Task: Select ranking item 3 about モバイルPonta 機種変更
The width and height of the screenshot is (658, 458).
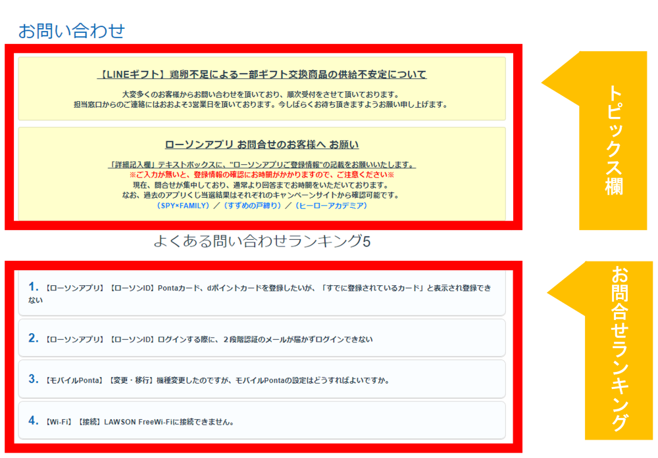Action: (262, 379)
